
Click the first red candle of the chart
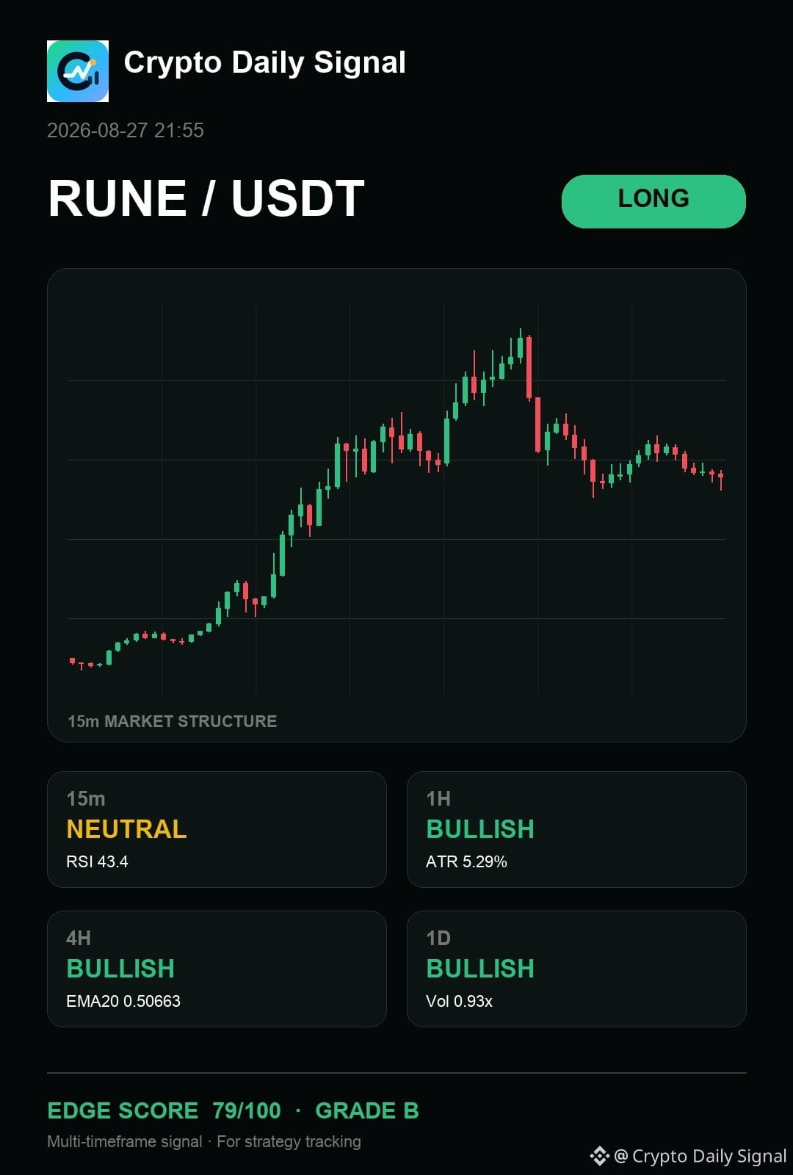point(72,661)
